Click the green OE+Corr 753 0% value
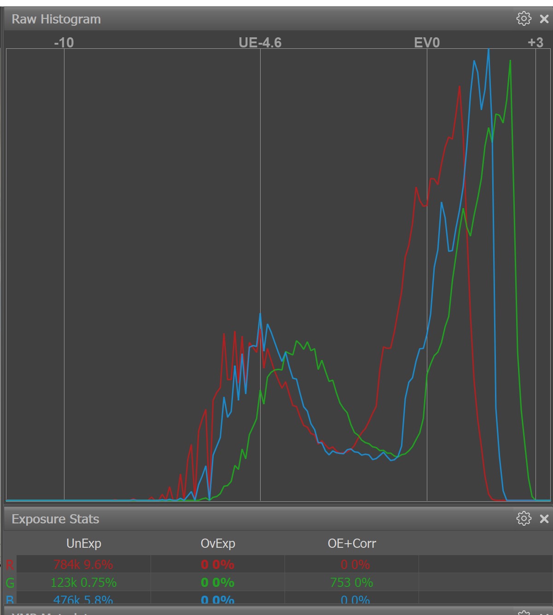 tap(351, 582)
